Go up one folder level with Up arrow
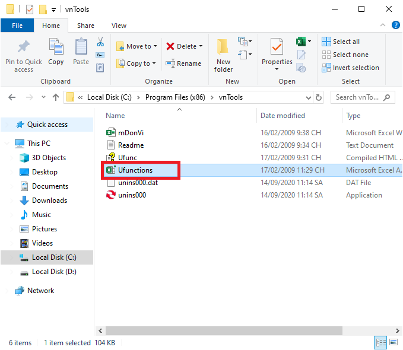 tap(56, 97)
